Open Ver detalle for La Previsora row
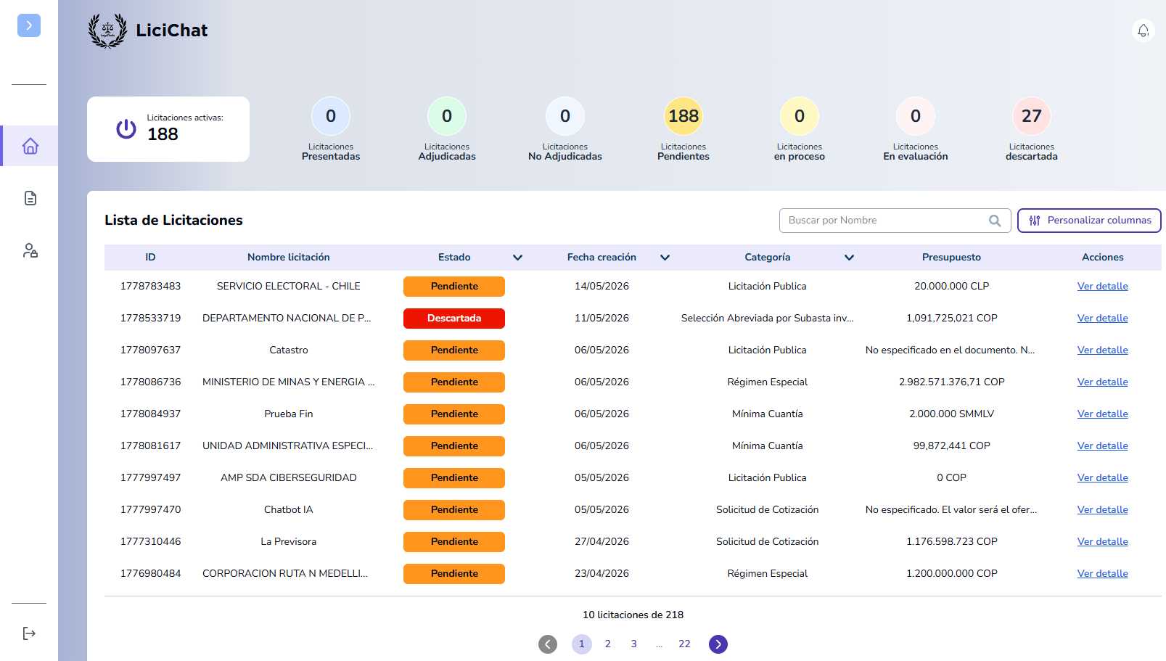1166x661 pixels. tap(1102, 542)
